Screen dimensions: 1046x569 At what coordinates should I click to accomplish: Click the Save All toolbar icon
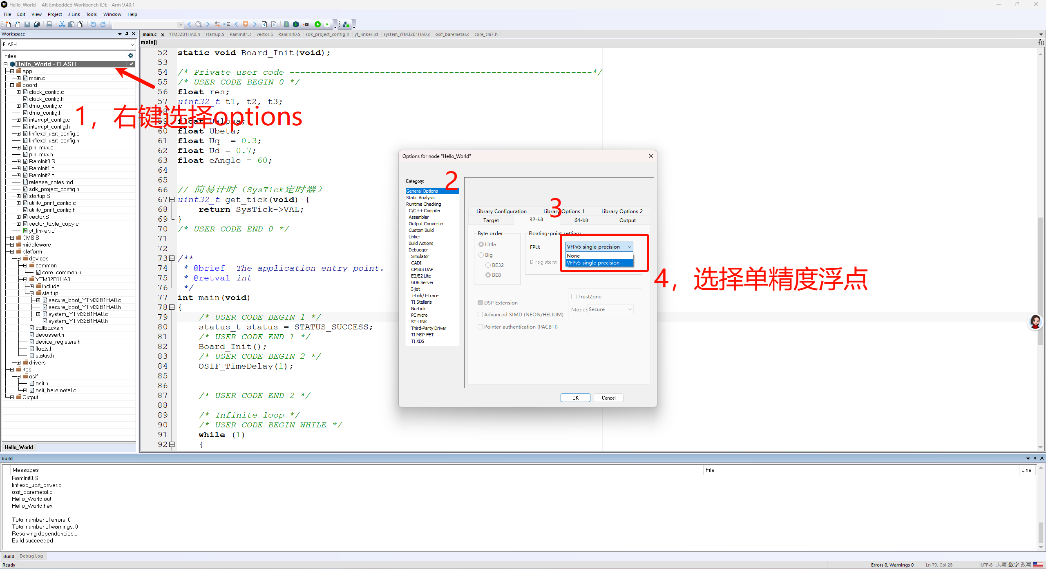tap(37, 24)
